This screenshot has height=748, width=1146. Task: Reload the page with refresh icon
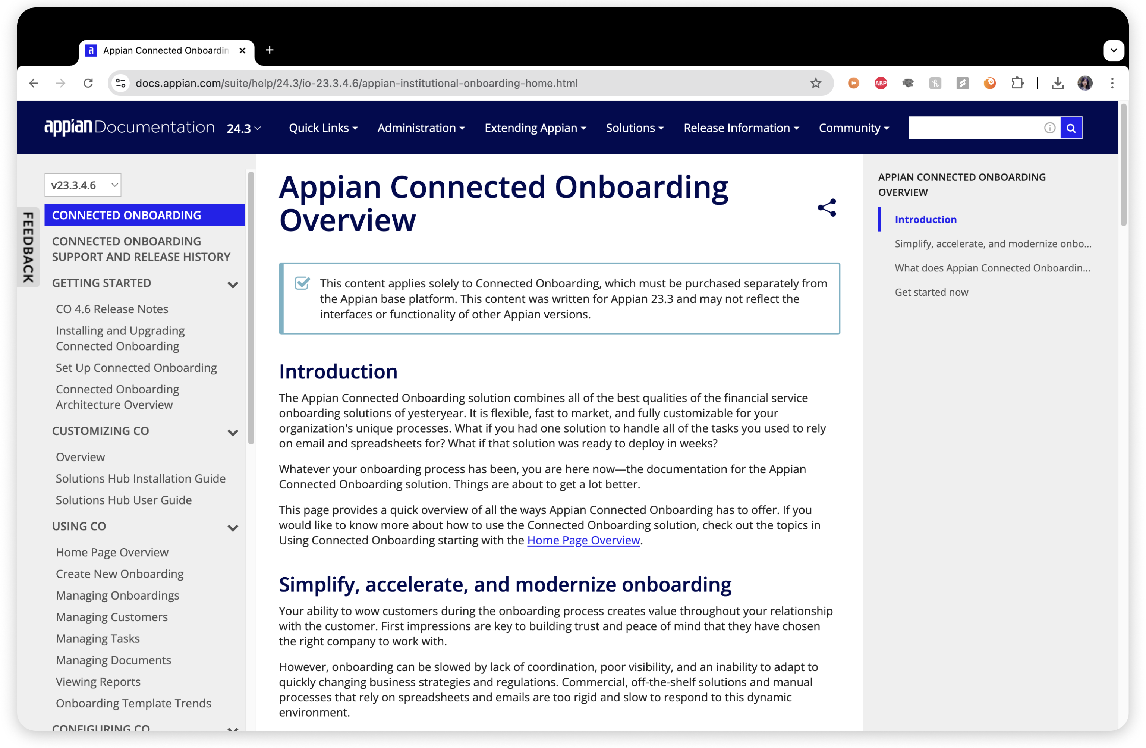tap(88, 83)
